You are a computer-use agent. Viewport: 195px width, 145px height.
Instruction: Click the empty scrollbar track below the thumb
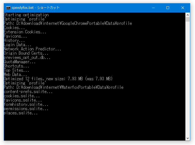point(188,79)
